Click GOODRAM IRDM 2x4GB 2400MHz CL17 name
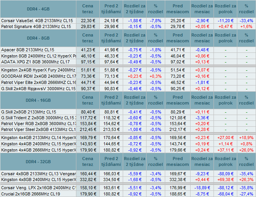The width and height of the screenshot is (256, 197). tap(39, 77)
